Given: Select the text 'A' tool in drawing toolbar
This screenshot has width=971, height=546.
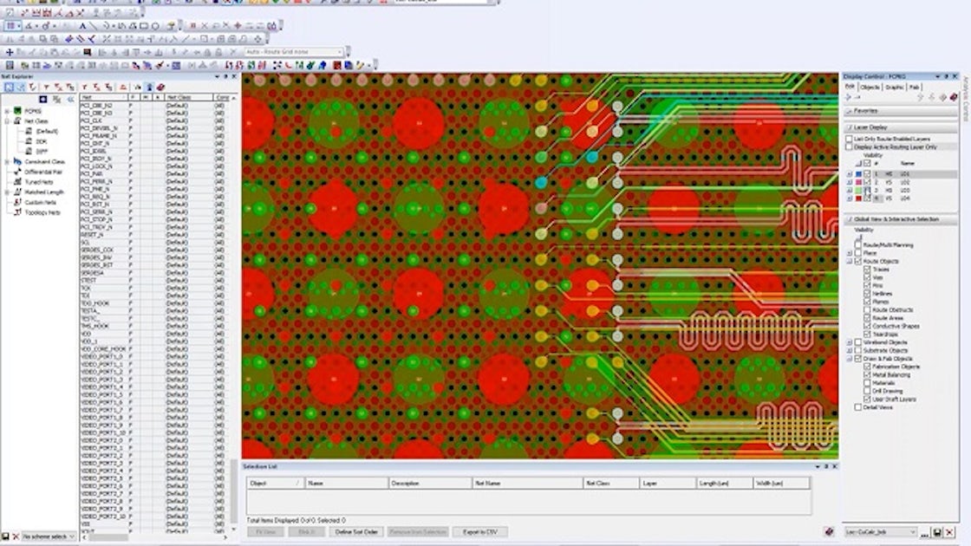Looking at the screenshot, I should tap(83, 26).
